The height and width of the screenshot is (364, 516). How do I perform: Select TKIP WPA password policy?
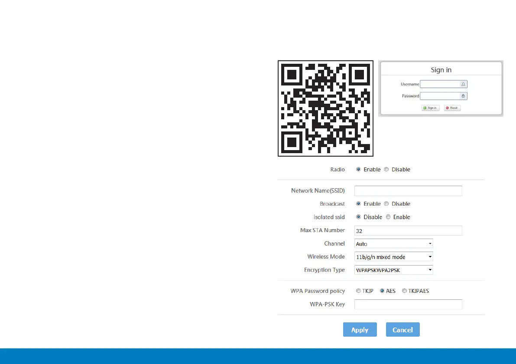tap(358, 291)
